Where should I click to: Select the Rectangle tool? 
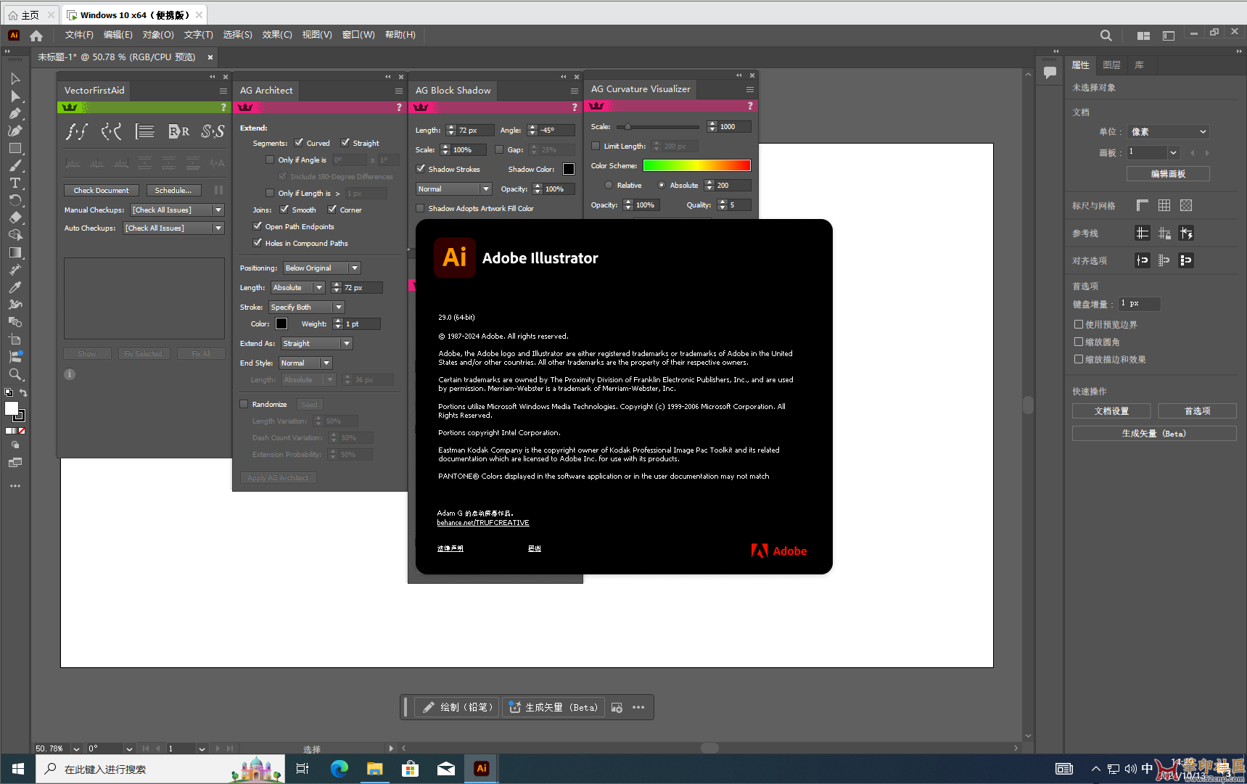(15, 148)
